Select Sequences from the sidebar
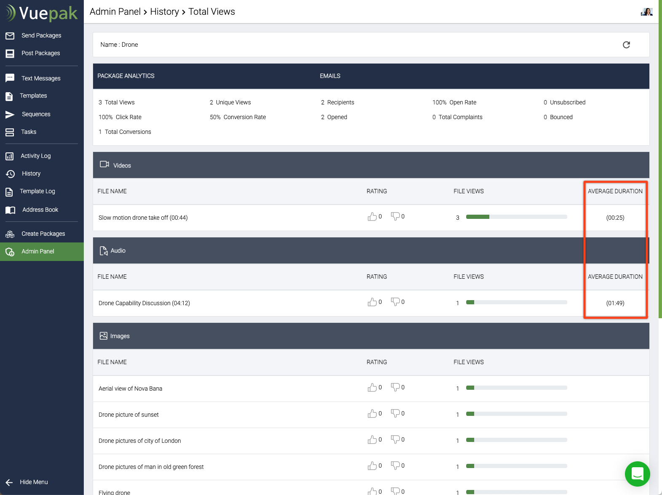Image resolution: width=662 pixels, height=495 pixels. [36, 114]
